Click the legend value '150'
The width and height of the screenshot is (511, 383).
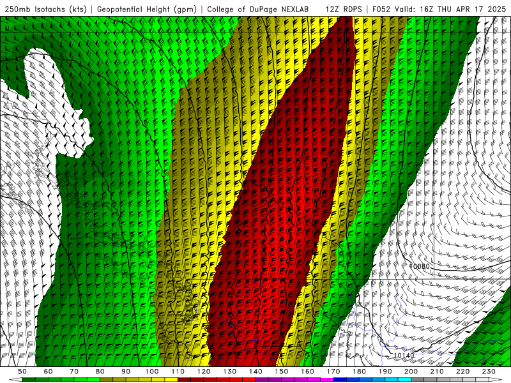pyautogui.click(x=282, y=372)
